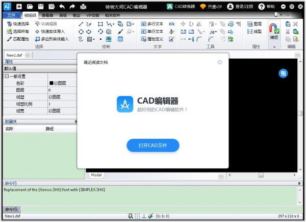Redo action with the forward arrow icon

(72, 7)
